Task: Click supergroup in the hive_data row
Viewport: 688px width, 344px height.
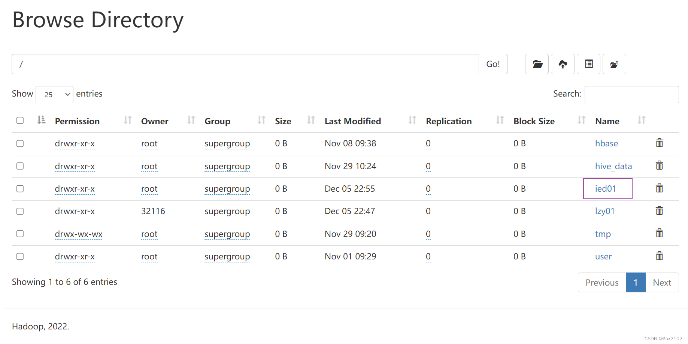Action: 227,166
